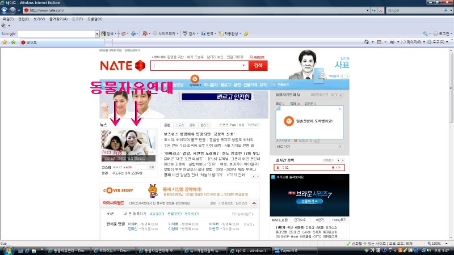Click the Home icon in the command bar

[x=367, y=42]
